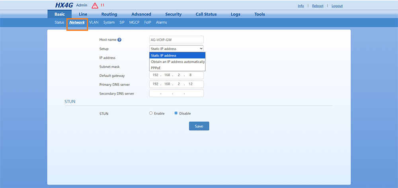Open the SIP settings sub-tab
Screen dimensions: 398x188
[122, 23]
